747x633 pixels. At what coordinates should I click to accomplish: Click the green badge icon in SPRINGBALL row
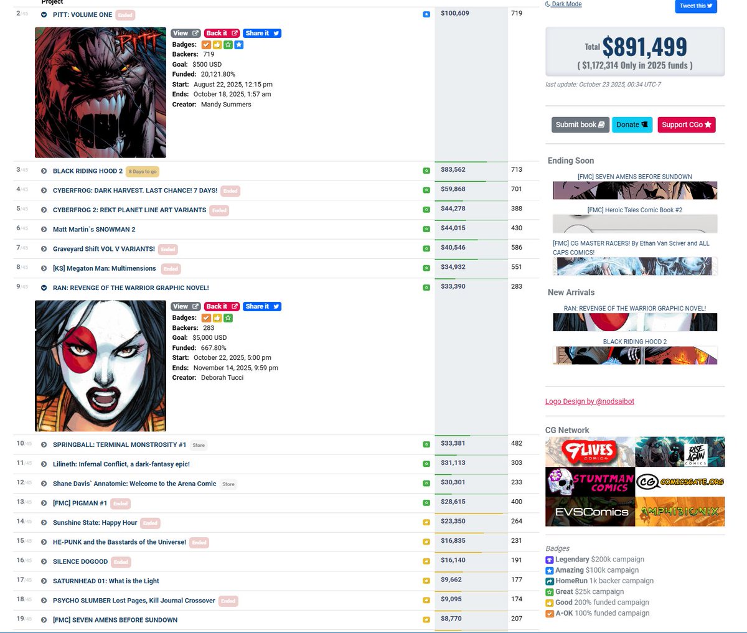(x=426, y=444)
